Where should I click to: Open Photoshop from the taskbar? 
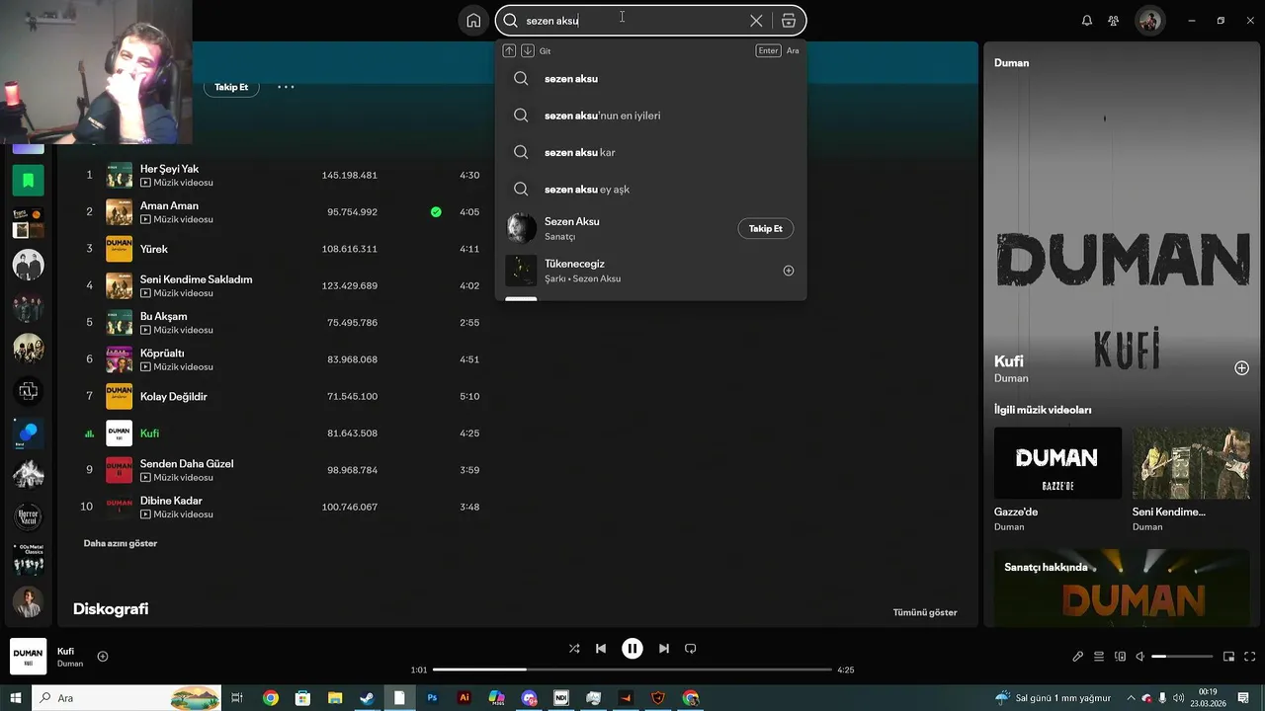point(432,698)
